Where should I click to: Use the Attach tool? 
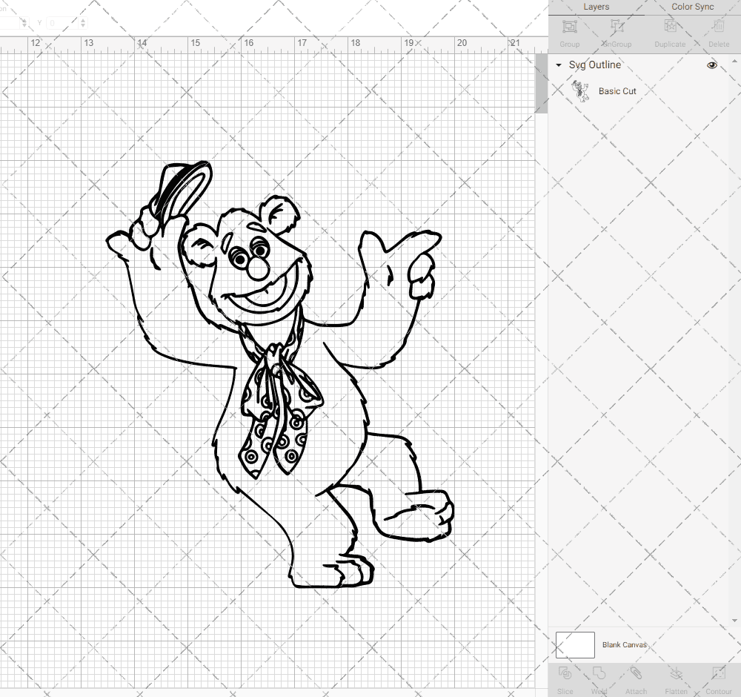pos(636,679)
